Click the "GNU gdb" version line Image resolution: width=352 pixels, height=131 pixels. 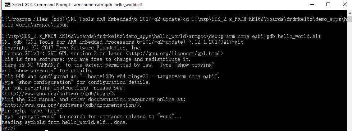122,42
